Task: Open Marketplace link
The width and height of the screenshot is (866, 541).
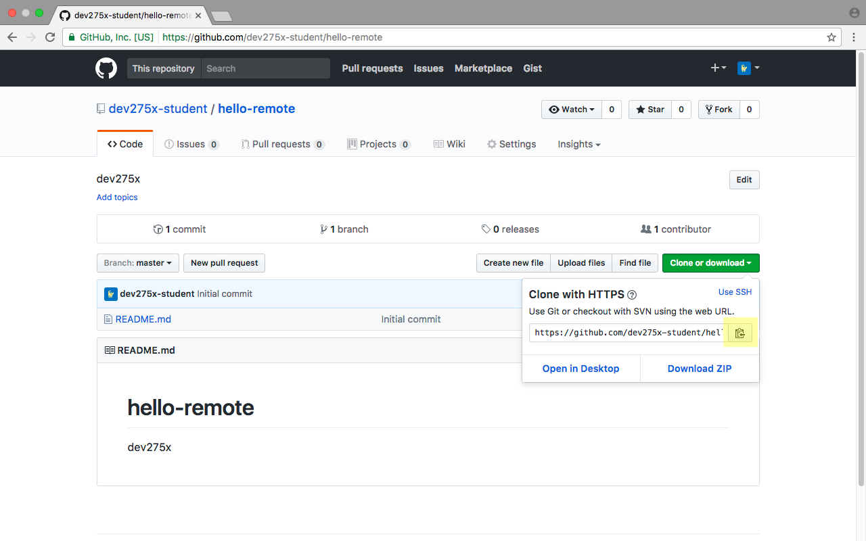Action: click(483, 68)
